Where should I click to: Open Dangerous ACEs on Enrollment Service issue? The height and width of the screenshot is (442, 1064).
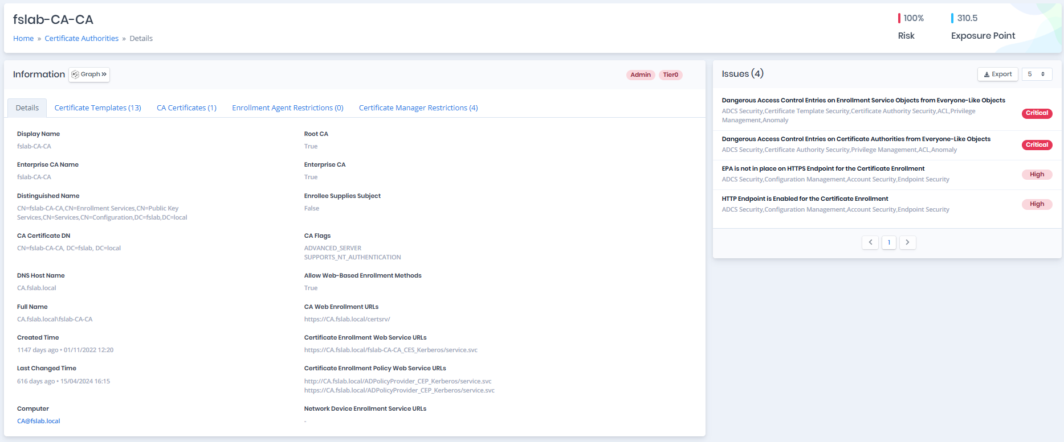click(x=863, y=100)
